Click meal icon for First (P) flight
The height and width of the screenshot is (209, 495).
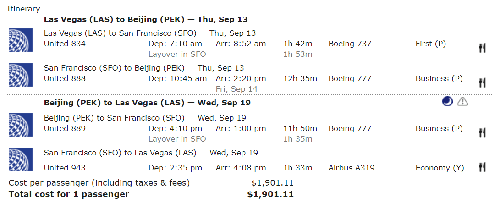[482, 48]
